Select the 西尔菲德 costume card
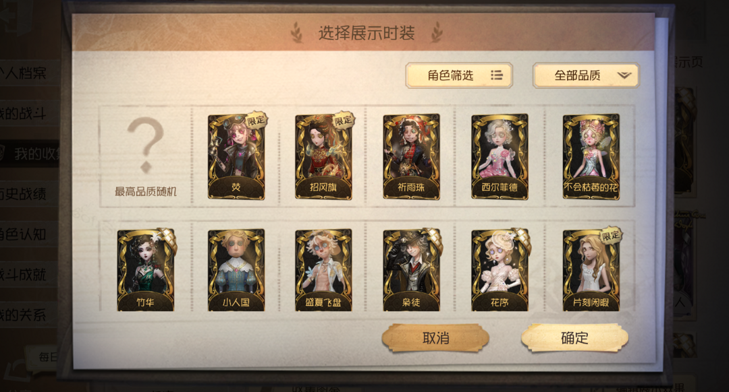Screen dimensions: 729x392 500,157
